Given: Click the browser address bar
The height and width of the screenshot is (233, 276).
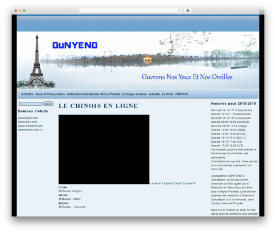Looking at the screenshot, I should (x=131, y=10).
